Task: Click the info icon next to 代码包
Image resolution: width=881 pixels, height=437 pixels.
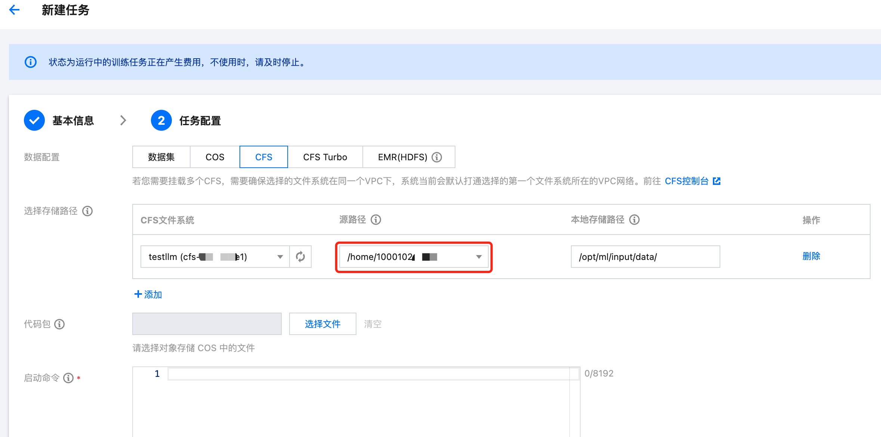Action: coord(59,324)
